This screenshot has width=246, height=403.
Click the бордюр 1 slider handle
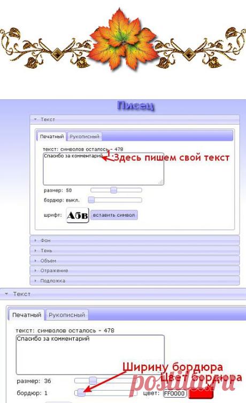(81, 393)
